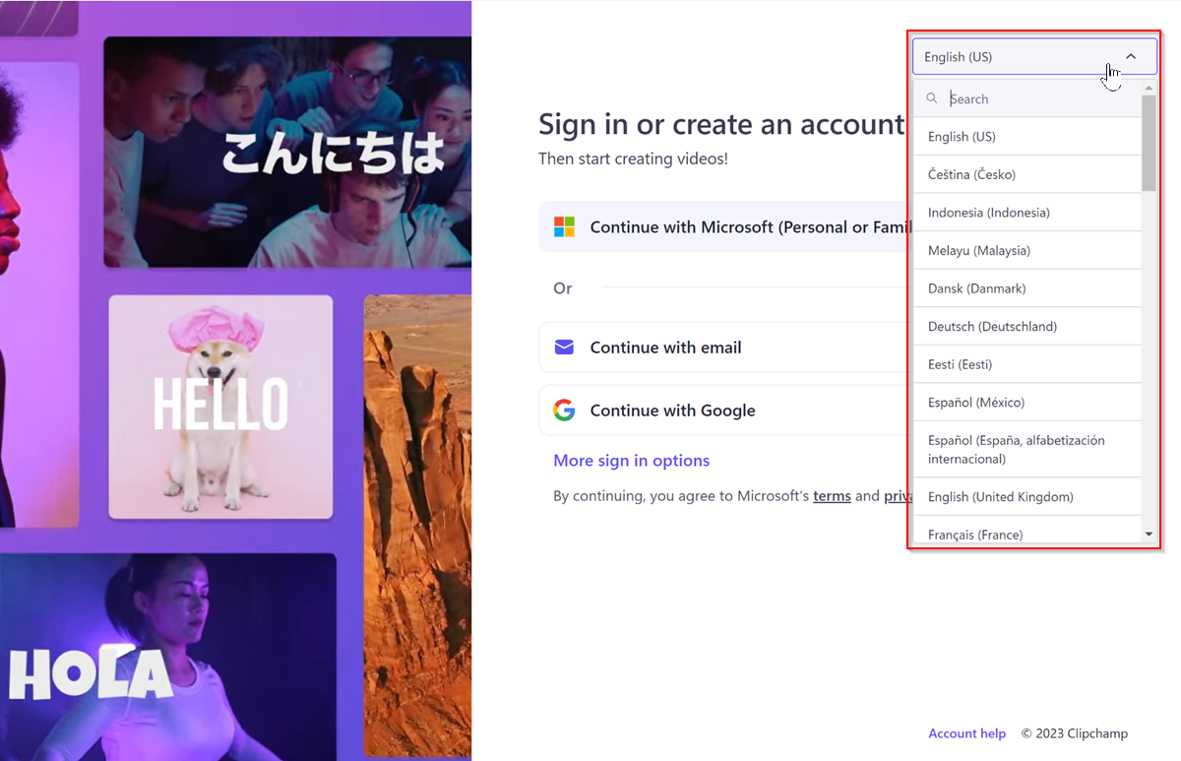Select Français (France) language
Viewport: 1181px width, 761px height.
pyautogui.click(x=1026, y=532)
